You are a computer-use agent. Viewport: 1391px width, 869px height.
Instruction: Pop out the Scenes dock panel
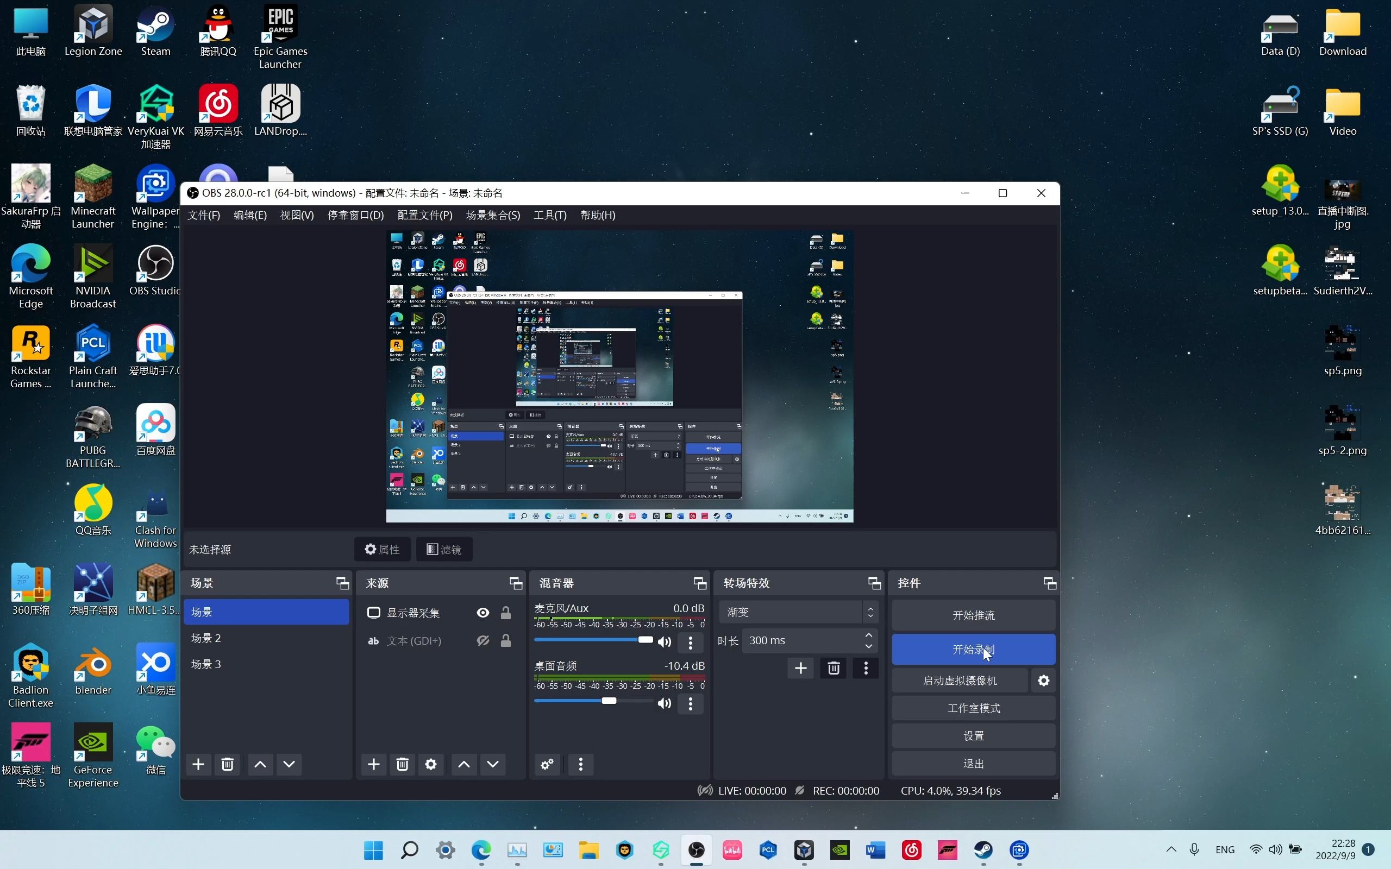(342, 583)
